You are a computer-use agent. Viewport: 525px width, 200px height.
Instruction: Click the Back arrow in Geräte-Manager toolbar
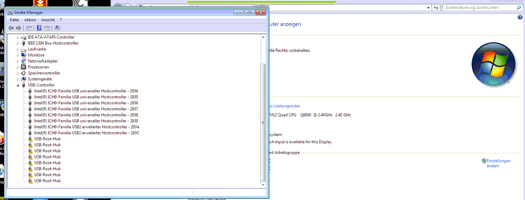click(x=11, y=28)
